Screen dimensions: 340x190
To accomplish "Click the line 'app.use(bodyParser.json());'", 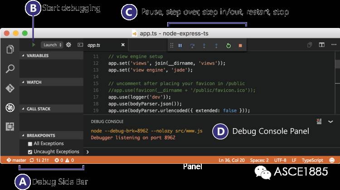I will [145, 104].
